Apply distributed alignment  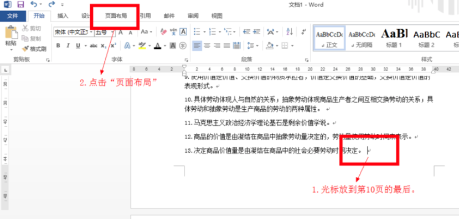[x=237, y=45]
